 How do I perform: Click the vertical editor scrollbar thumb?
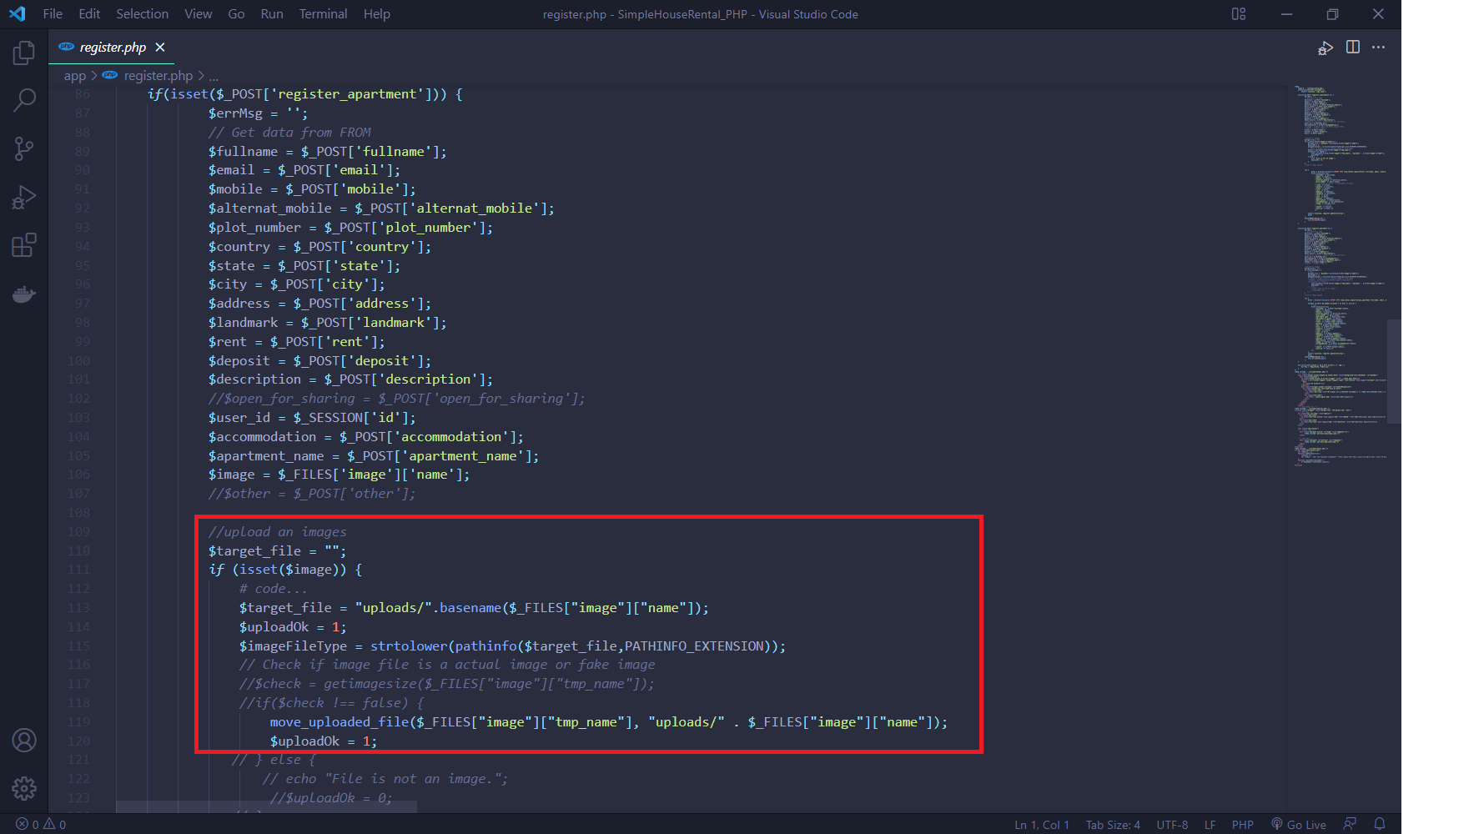pyautogui.click(x=1394, y=372)
